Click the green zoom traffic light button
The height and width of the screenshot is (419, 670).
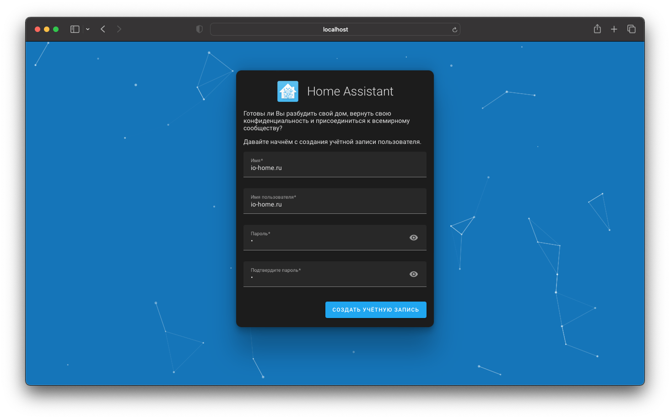click(x=55, y=29)
